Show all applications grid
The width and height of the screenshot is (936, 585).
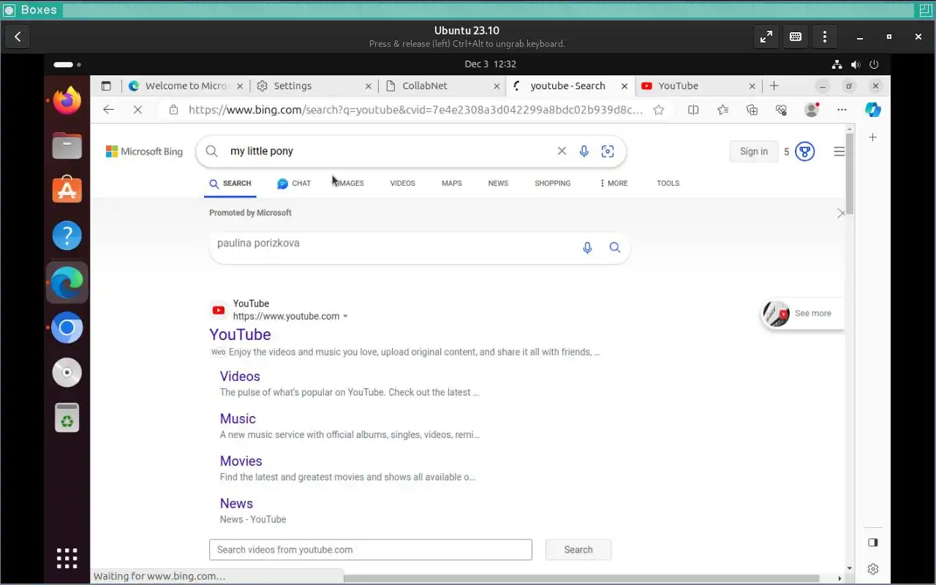67,559
